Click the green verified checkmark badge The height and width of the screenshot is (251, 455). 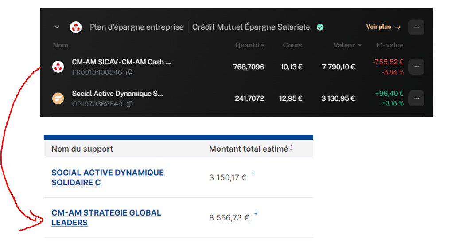pos(320,27)
